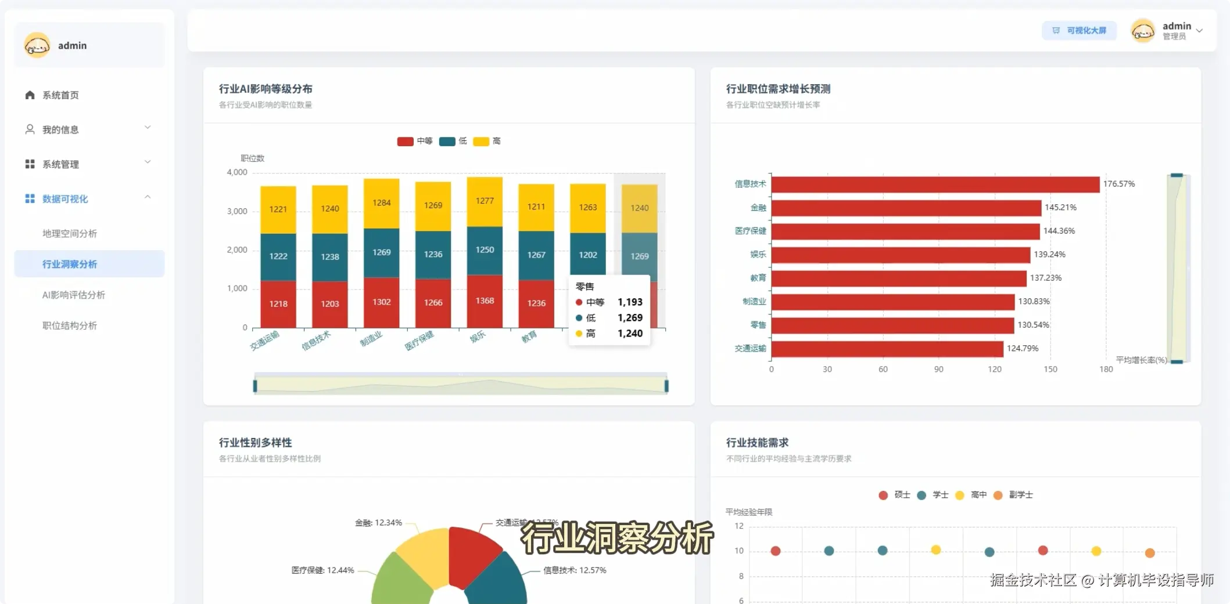Click the top handle of vertical zoom slider
1230x604 pixels.
[x=1177, y=175]
